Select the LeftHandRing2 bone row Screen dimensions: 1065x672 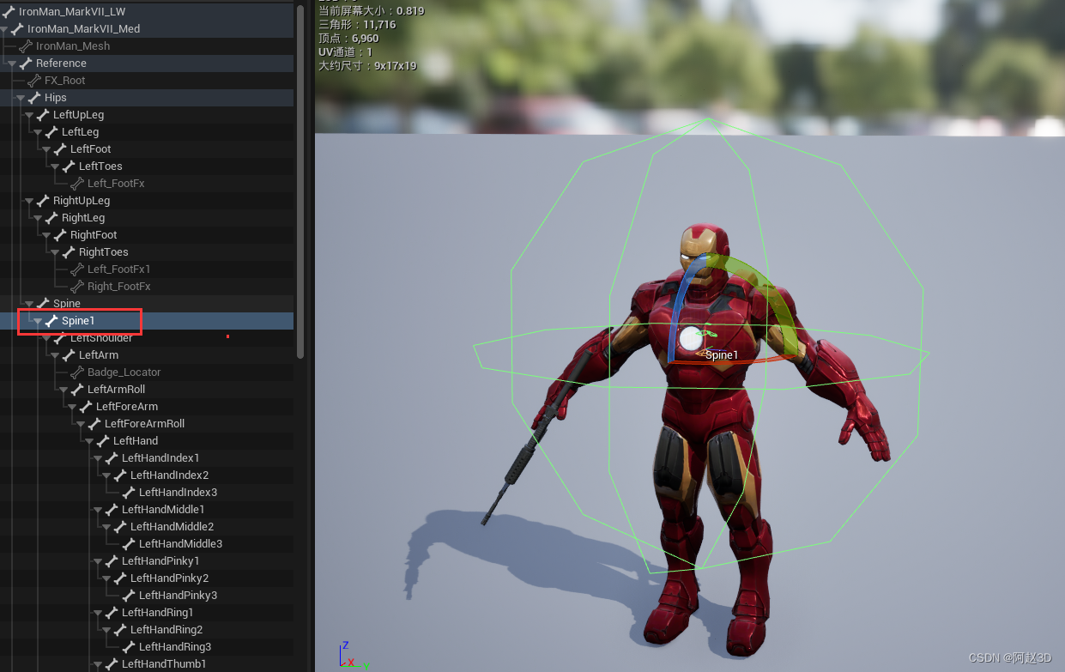click(147, 630)
